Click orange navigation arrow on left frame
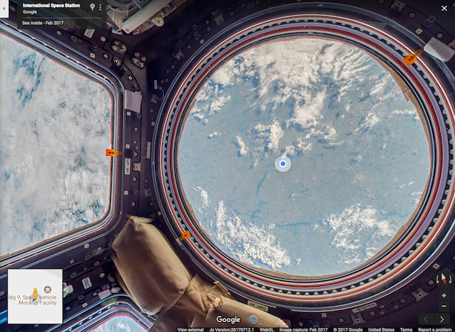 [112, 153]
